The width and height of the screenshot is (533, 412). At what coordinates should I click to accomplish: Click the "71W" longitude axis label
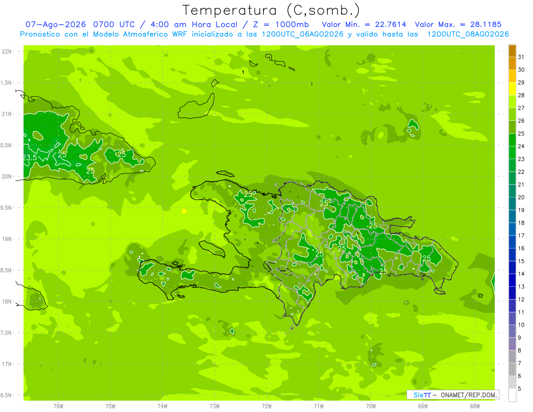pyautogui.click(x=318, y=406)
